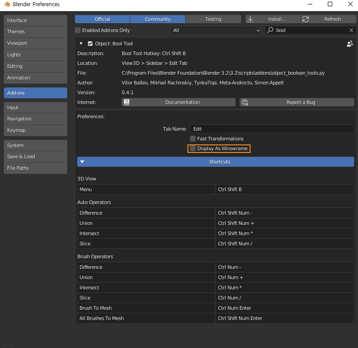Collapse the Bool Tool add-on details
Screen dimensions: 358x348
point(81,44)
